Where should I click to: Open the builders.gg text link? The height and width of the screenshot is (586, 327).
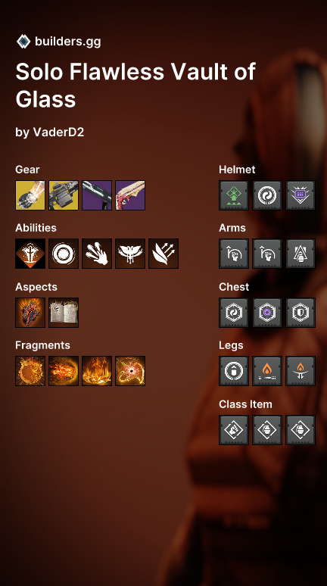click(x=67, y=42)
